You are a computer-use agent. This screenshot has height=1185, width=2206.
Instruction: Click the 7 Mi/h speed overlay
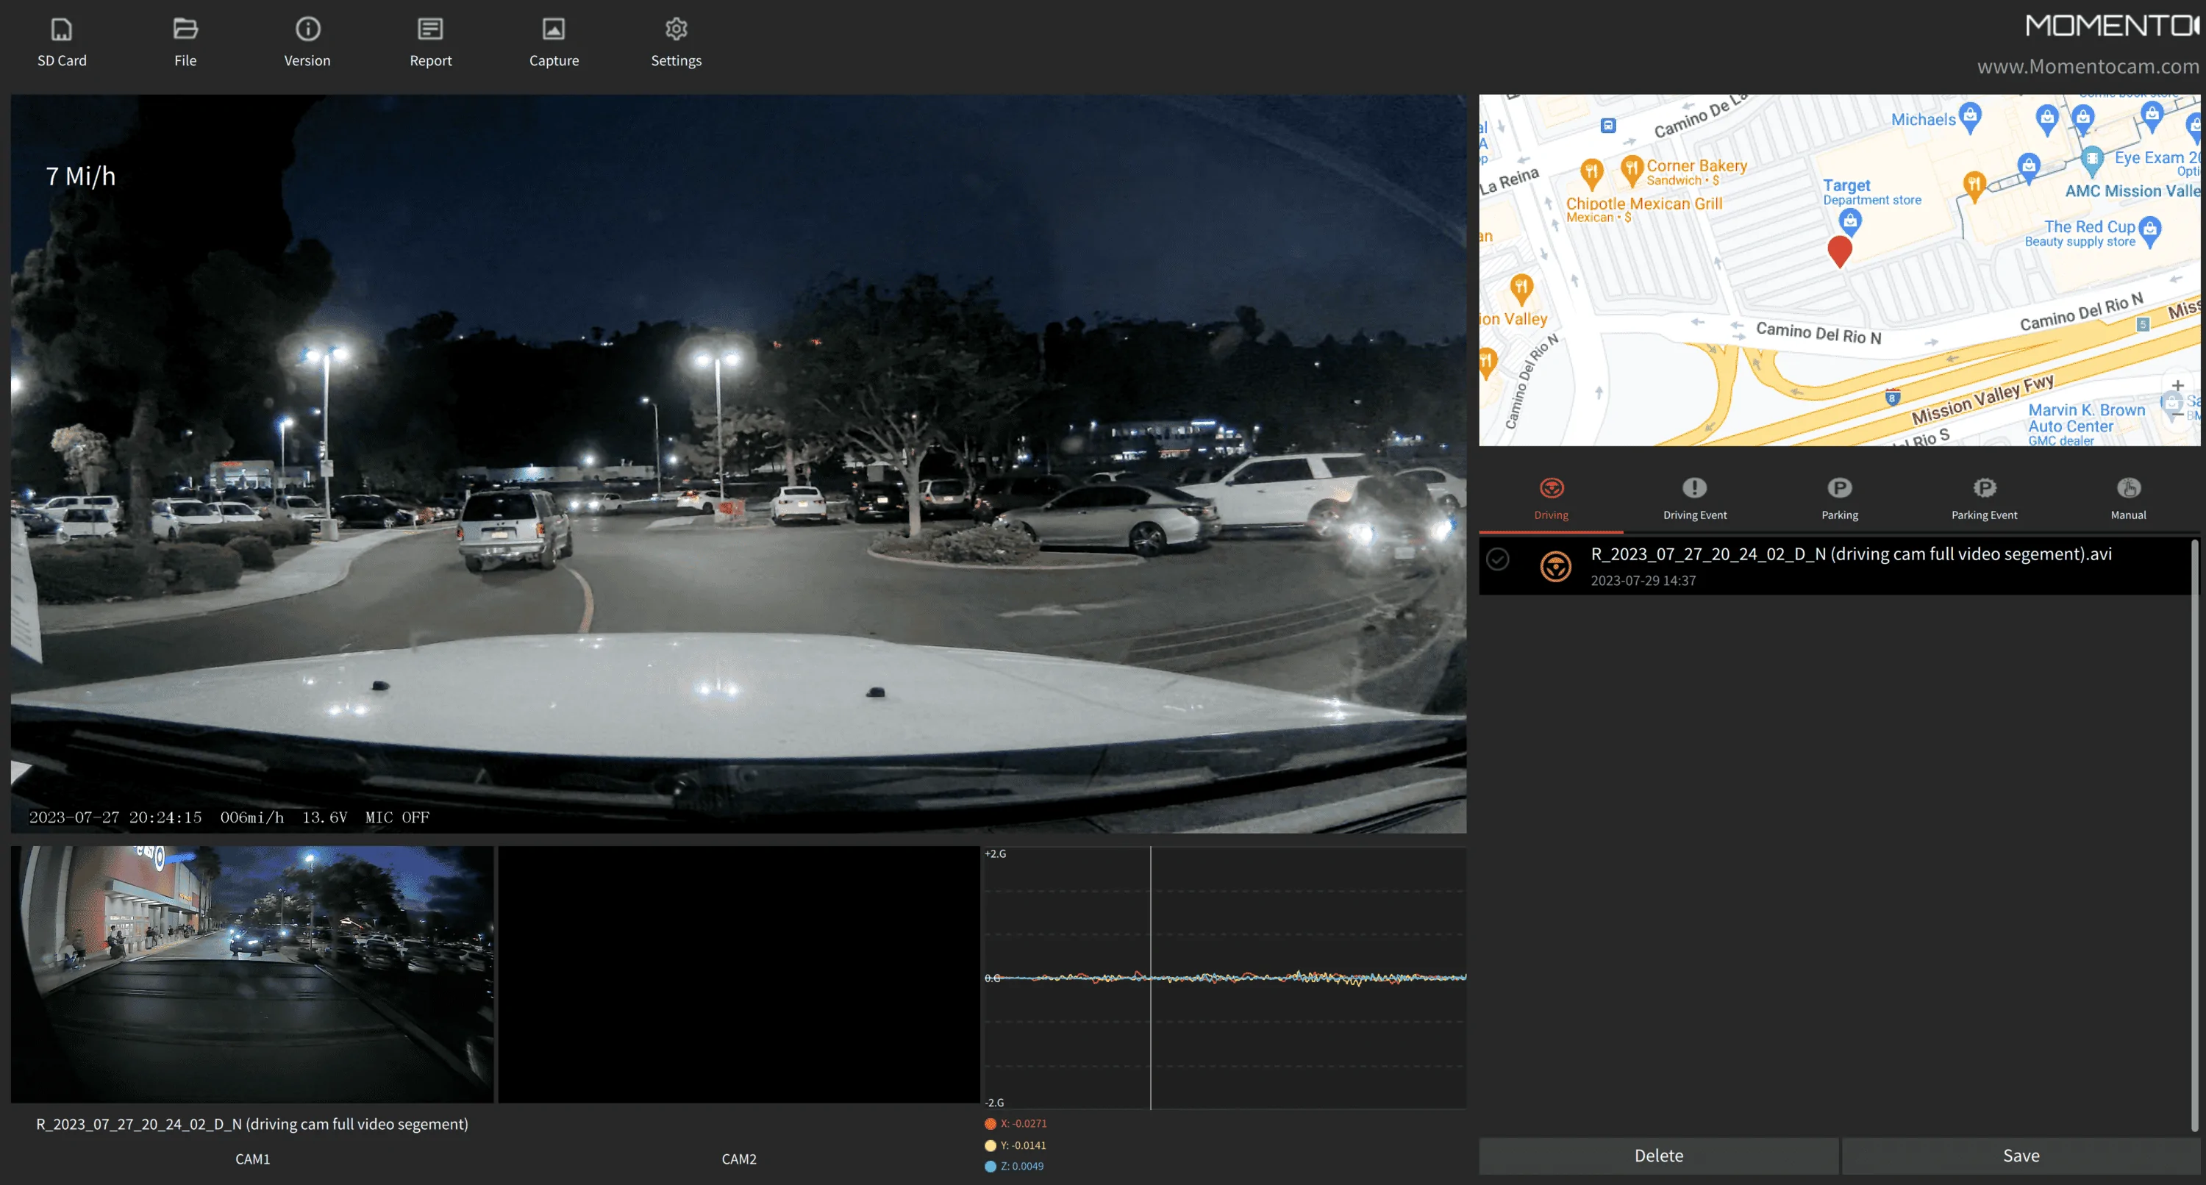[x=80, y=176]
